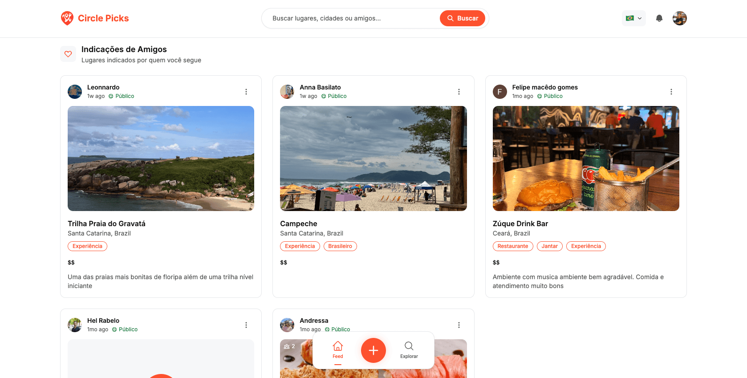Click the '1mo ago' timestamp on Felipe's post
747x378 pixels.
point(523,96)
